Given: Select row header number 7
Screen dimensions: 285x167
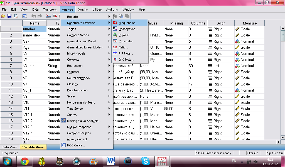Looking at the screenshot, I should (x=11, y=66).
